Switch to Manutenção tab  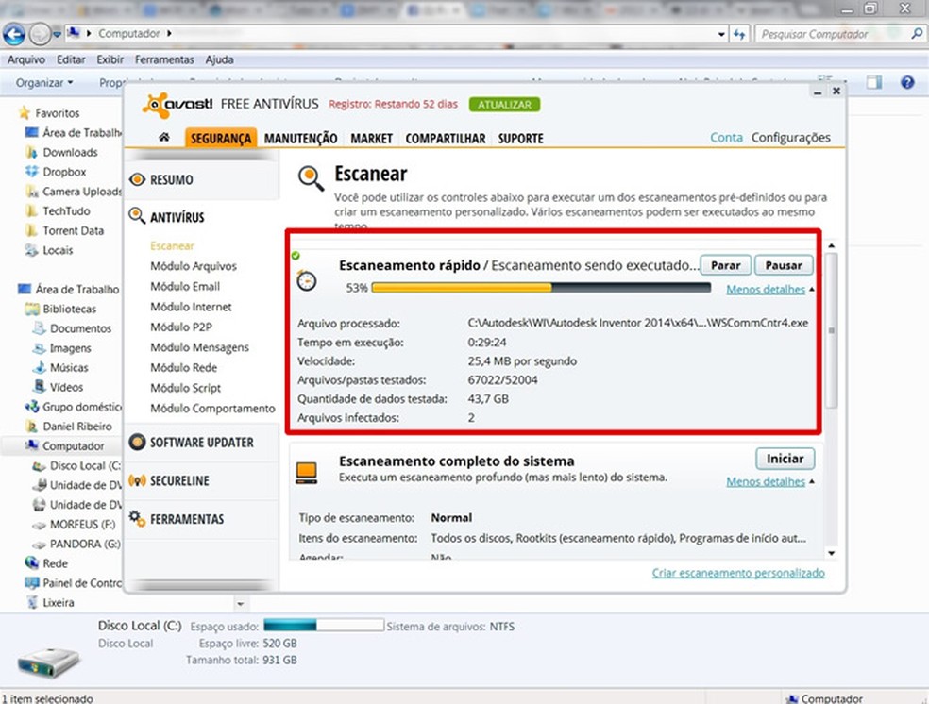[x=300, y=138]
